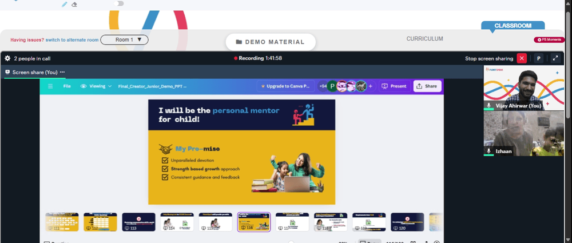
Task: Click the +94 collaborators badge
Action: [x=323, y=86]
